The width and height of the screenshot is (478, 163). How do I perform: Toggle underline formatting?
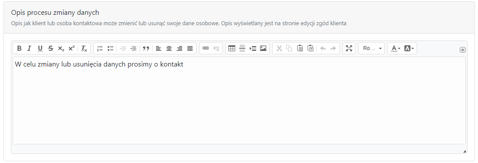(40, 48)
